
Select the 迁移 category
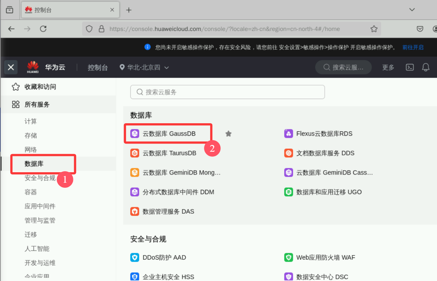coord(31,234)
